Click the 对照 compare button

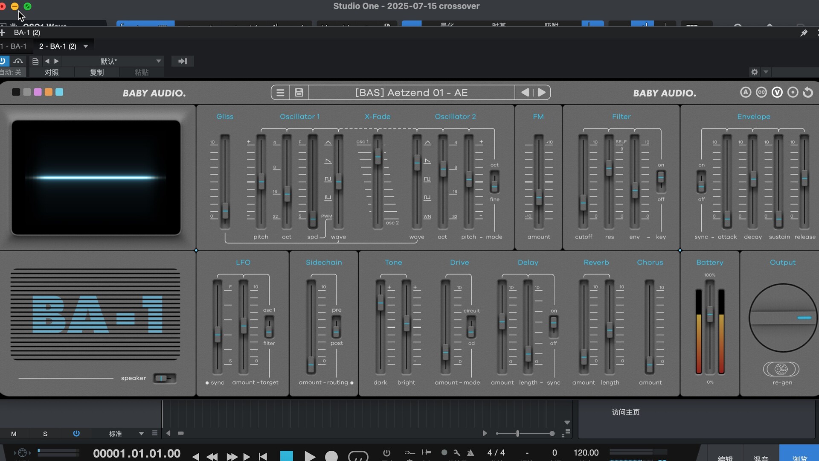pos(52,72)
